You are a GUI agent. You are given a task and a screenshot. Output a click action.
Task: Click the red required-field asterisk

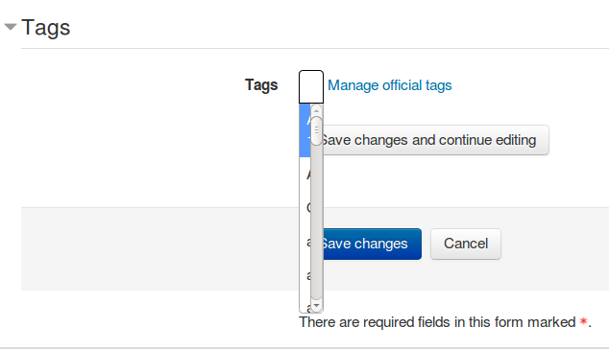coord(583,321)
